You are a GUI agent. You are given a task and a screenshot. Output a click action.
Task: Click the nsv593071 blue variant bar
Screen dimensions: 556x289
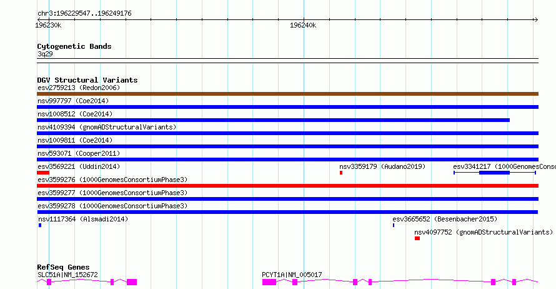click(287, 160)
